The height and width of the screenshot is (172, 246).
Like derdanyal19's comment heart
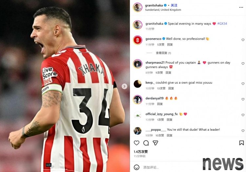(243, 99)
